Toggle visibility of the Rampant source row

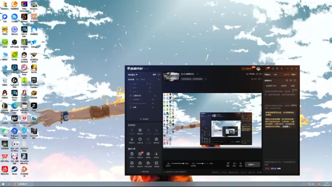point(153,103)
